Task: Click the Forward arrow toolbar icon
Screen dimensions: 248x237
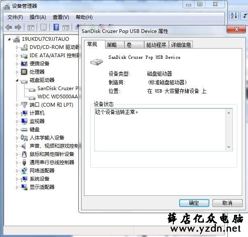Action: pos(18,28)
